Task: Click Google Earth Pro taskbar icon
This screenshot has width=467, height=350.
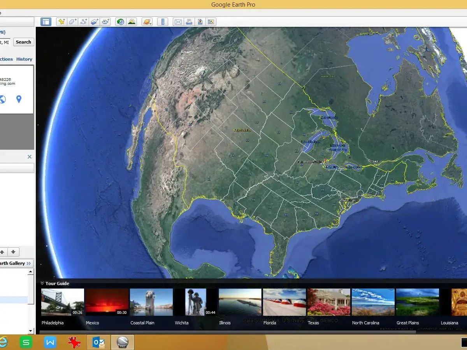Action: (x=122, y=342)
